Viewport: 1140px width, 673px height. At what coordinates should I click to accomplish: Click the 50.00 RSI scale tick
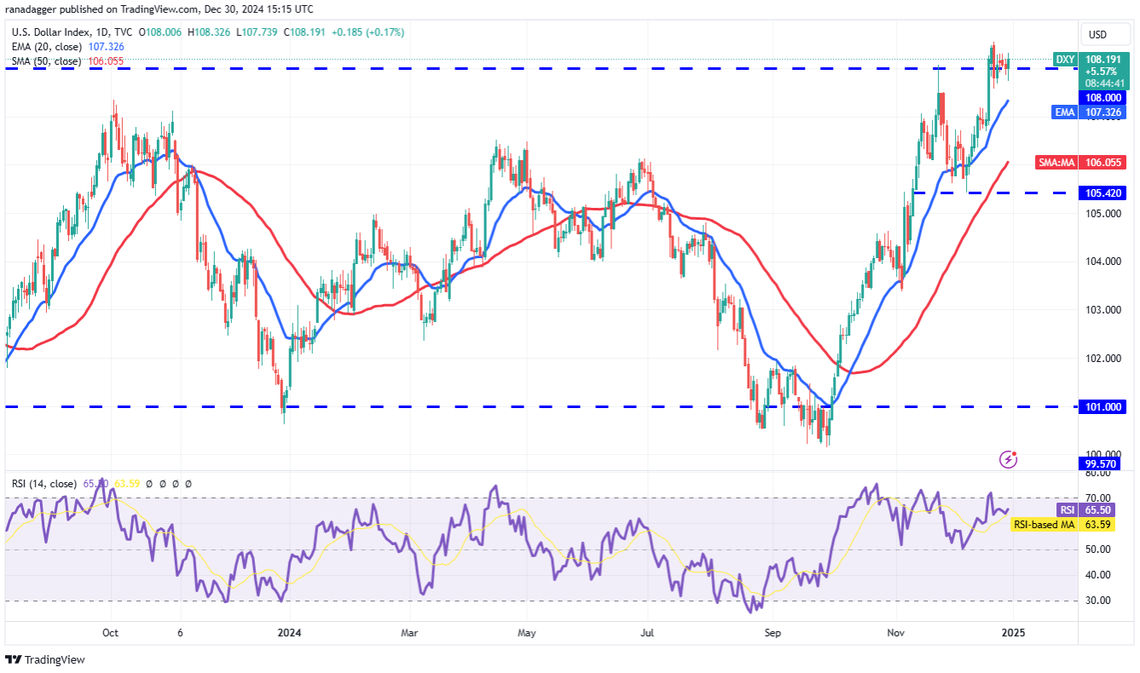[1097, 549]
